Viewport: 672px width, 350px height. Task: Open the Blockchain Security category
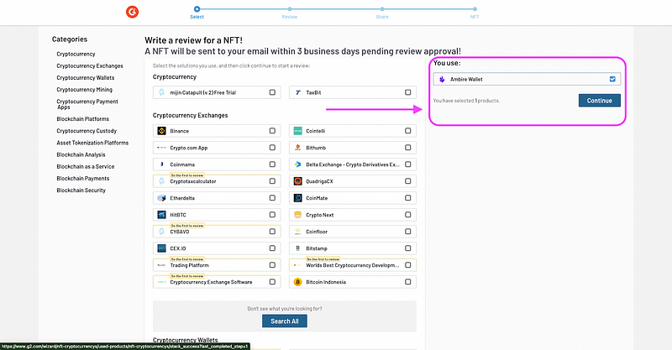tap(81, 191)
